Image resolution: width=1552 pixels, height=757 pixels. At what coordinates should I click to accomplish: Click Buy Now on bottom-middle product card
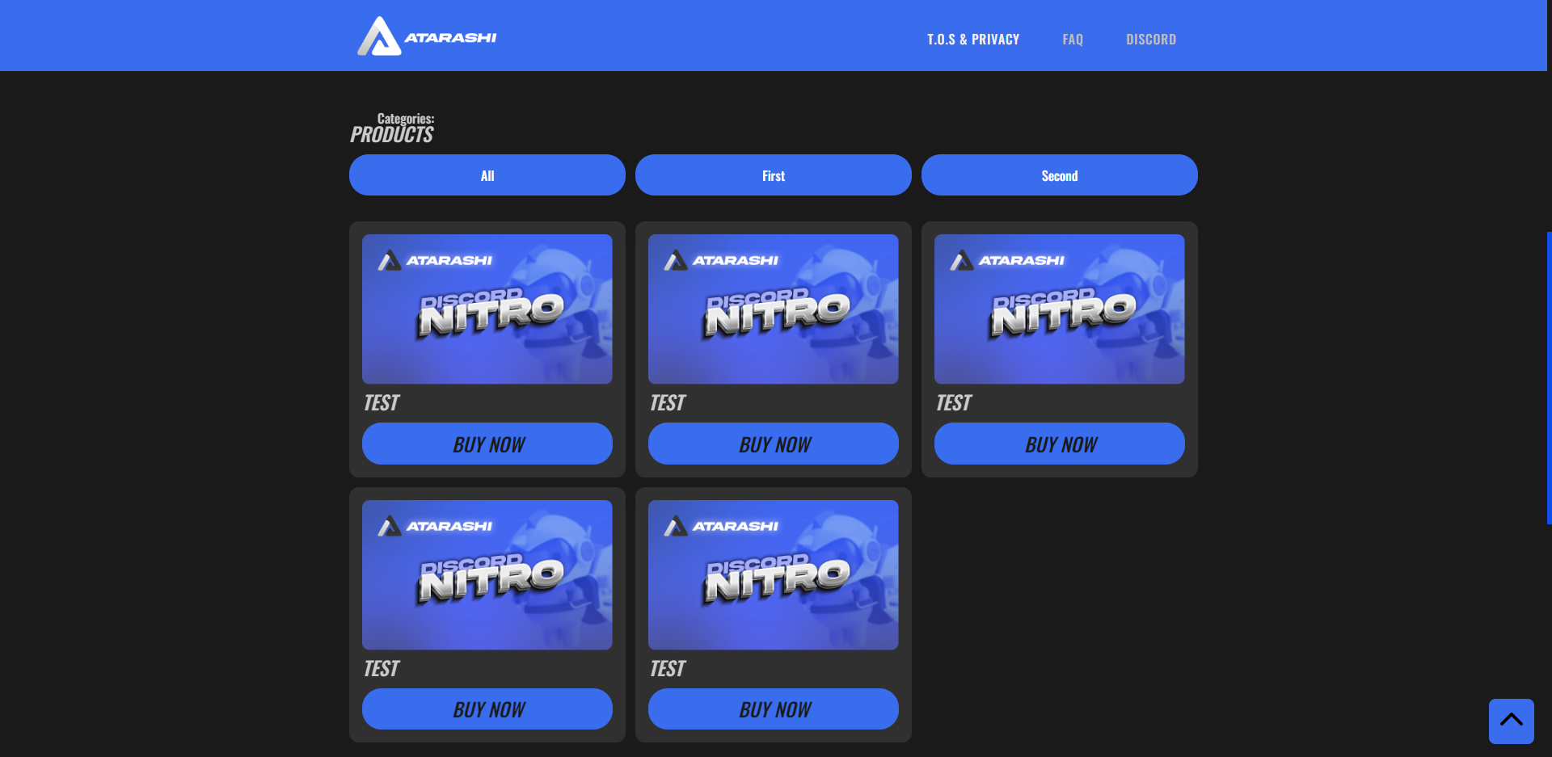tap(774, 709)
